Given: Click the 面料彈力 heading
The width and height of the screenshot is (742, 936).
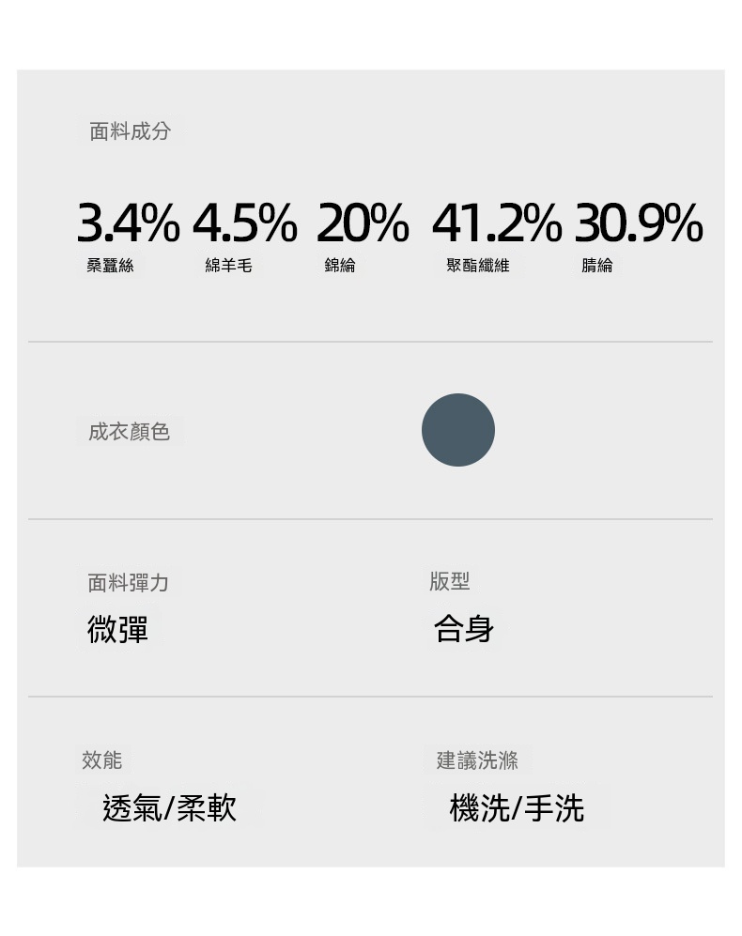Looking at the screenshot, I should click(128, 583).
